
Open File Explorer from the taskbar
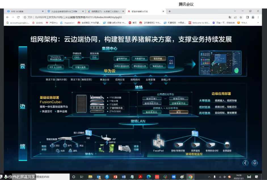(90, 177)
